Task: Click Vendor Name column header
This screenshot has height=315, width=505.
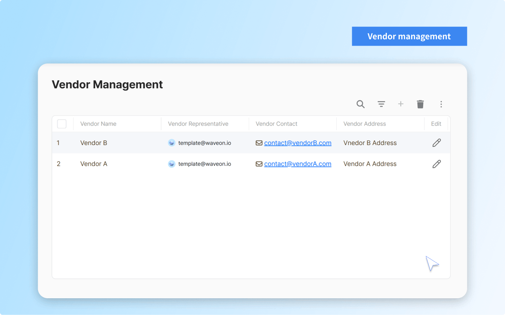Action: 98,124
